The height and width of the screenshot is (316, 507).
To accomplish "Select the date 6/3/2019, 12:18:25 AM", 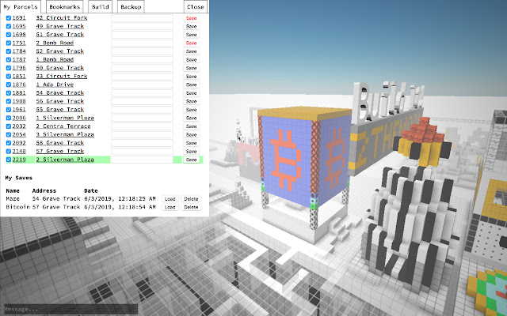I will (x=120, y=199).
